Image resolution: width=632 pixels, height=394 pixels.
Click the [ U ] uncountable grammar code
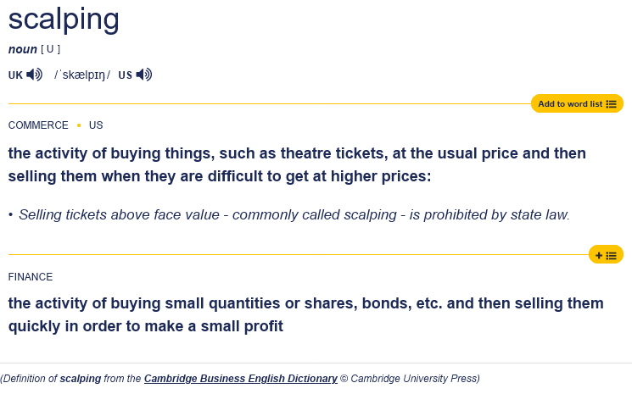coord(51,49)
